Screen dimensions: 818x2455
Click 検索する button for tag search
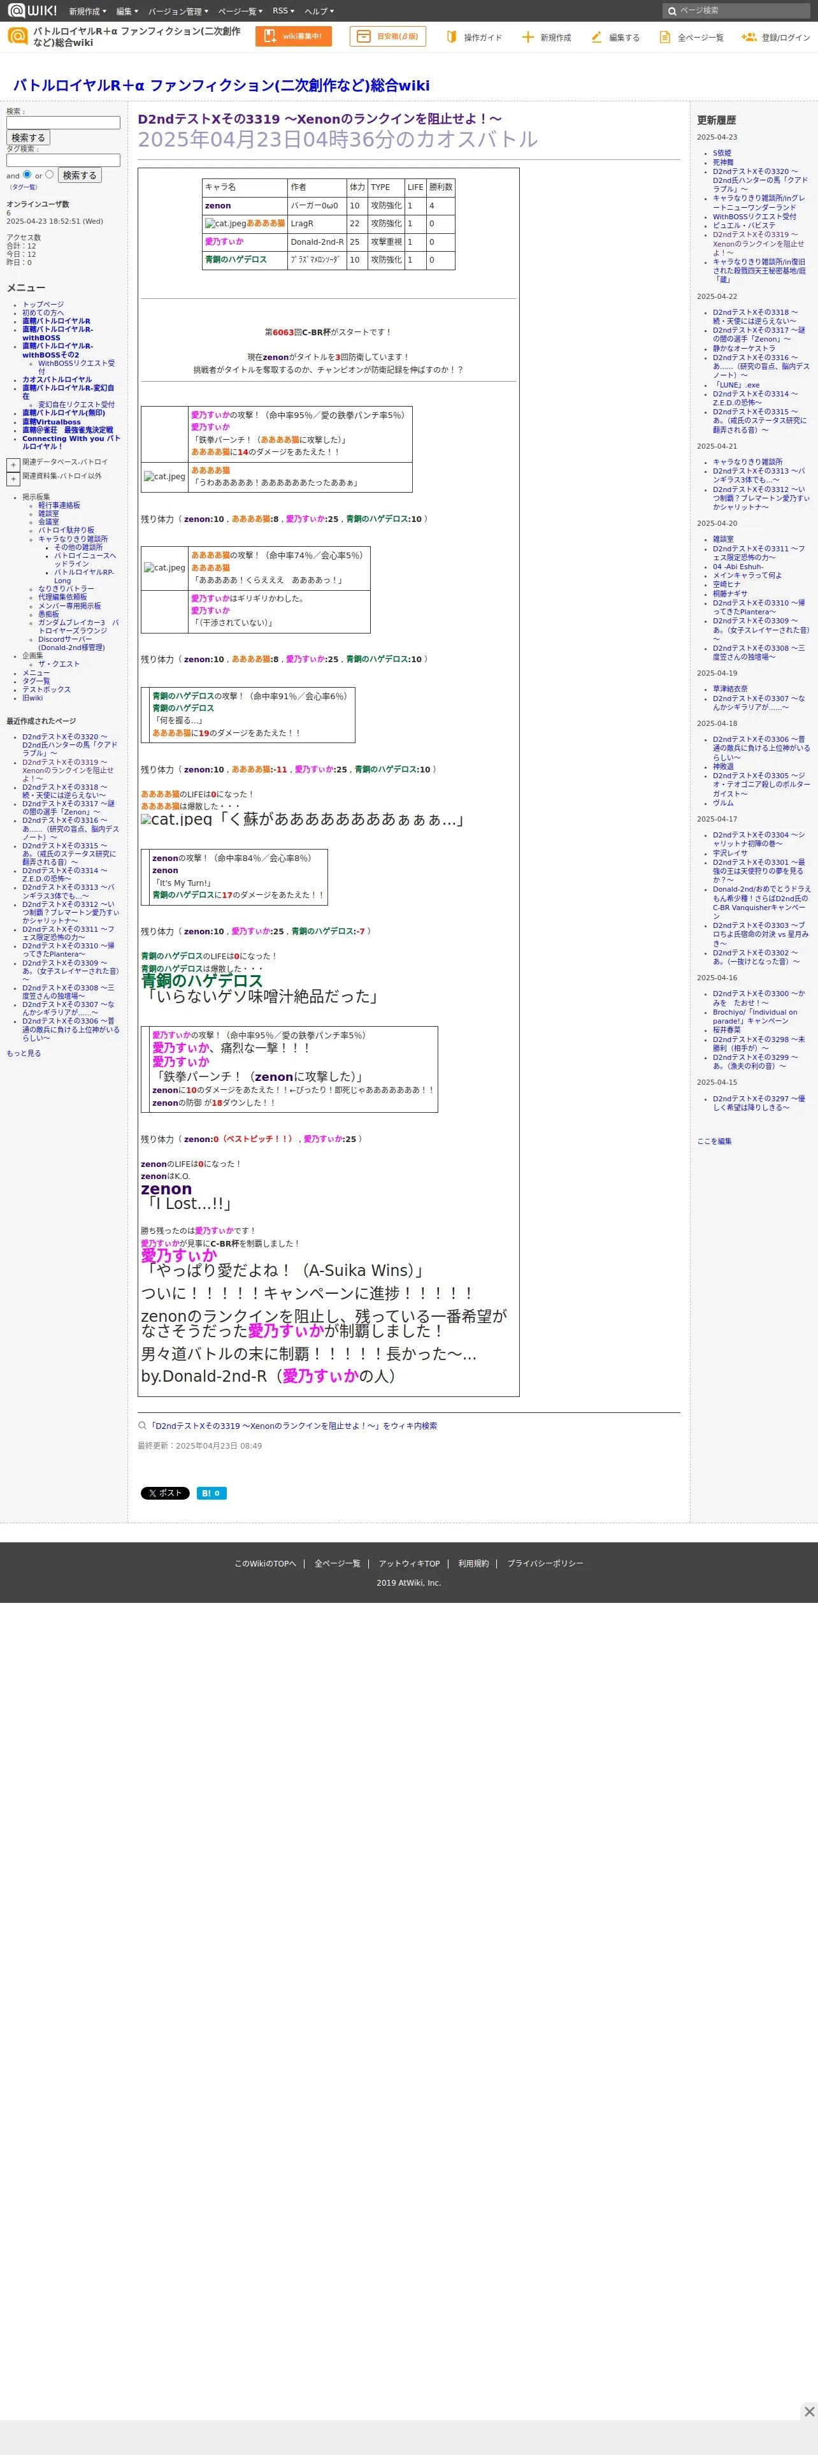tap(80, 175)
